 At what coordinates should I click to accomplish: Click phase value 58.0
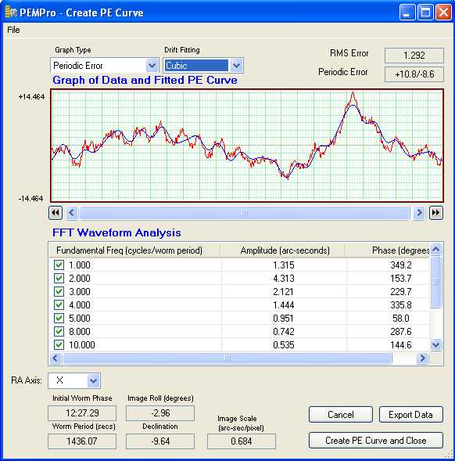click(x=401, y=318)
